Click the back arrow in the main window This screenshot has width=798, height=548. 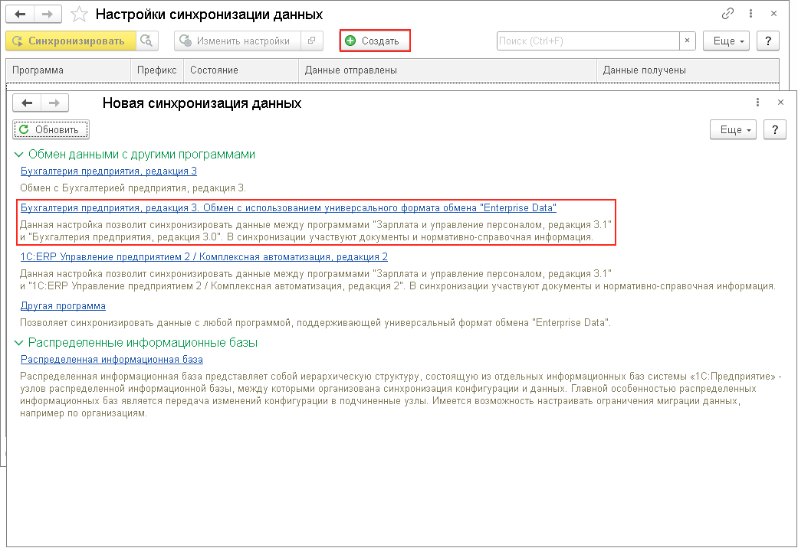[x=20, y=15]
